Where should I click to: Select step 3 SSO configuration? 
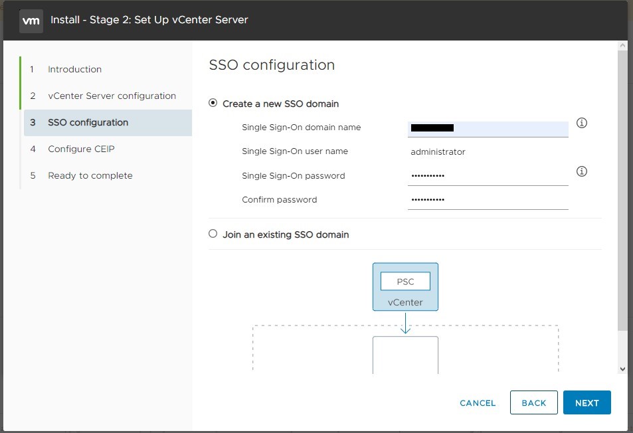coord(108,123)
